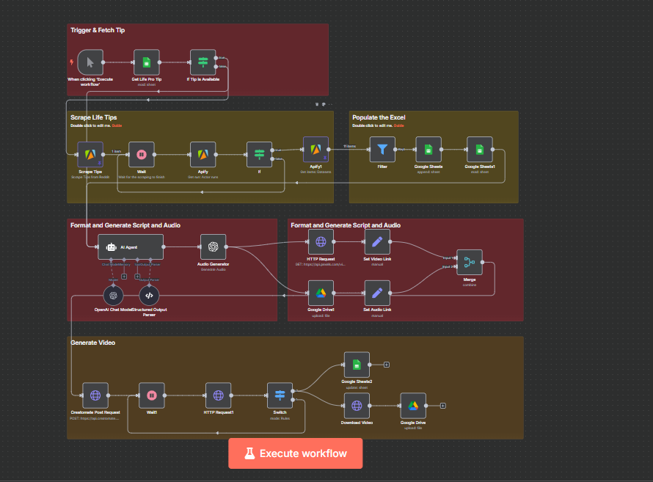Click the true output of If Tip is Available
This screenshot has width=653, height=482.
pyautogui.click(x=216, y=58)
